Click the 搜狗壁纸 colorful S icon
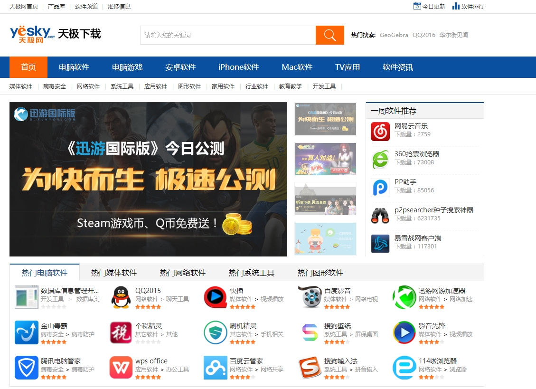 pyautogui.click(x=310, y=332)
